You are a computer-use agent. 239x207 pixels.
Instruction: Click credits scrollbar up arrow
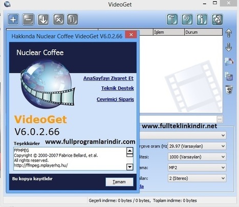[129, 151]
